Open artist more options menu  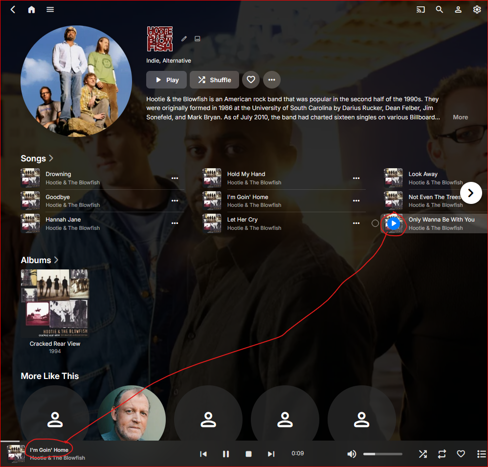point(272,80)
